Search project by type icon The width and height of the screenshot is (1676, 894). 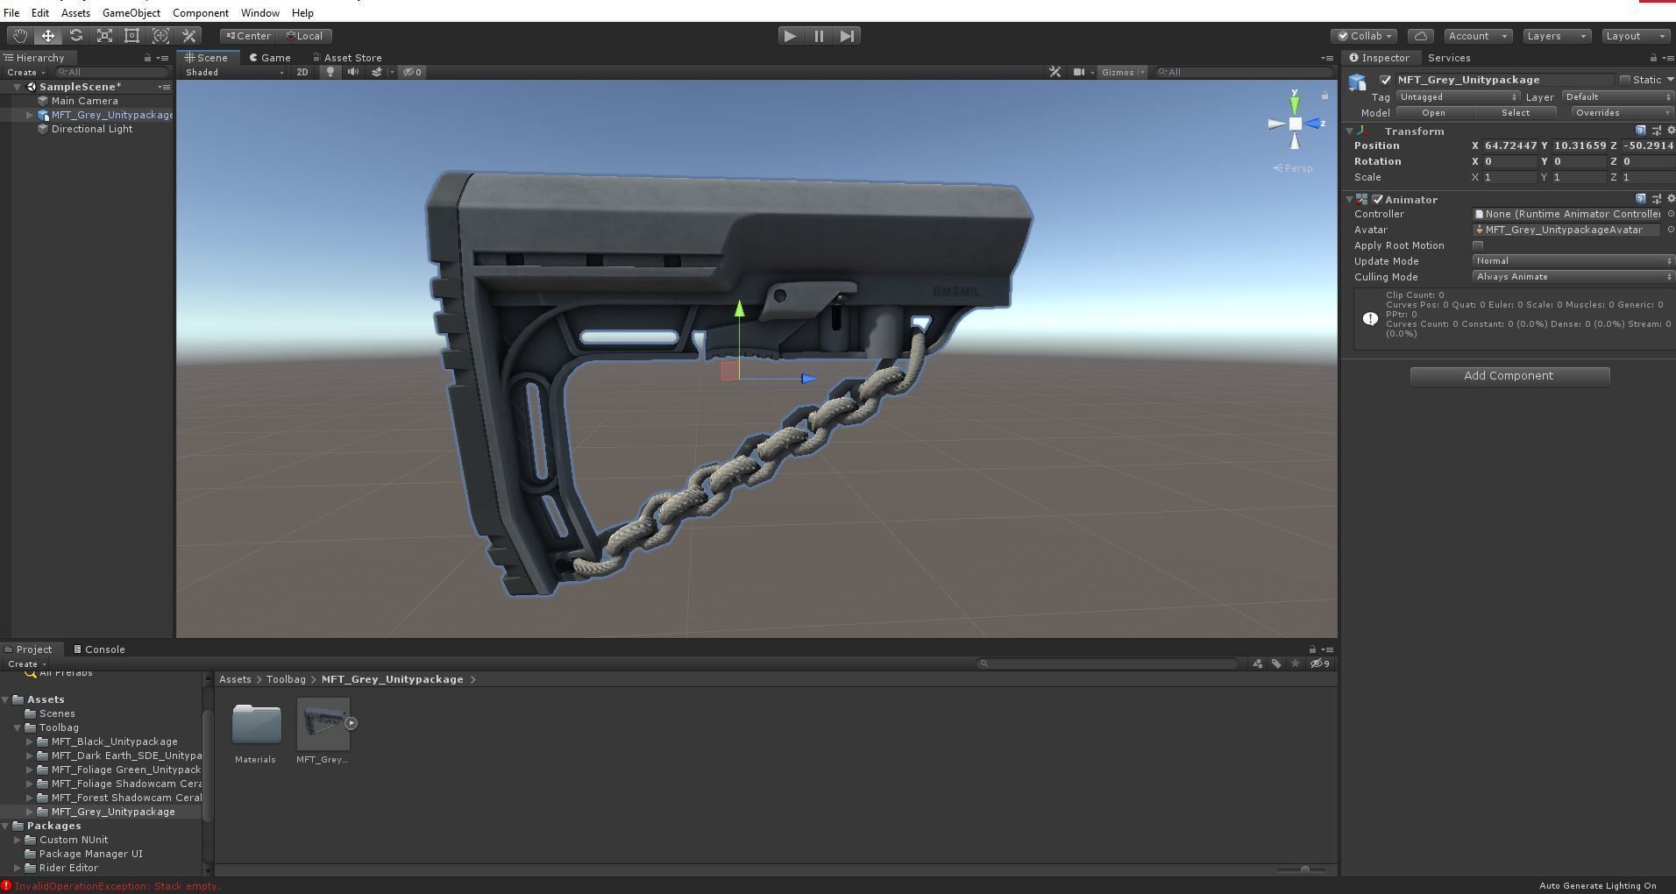tap(1257, 663)
